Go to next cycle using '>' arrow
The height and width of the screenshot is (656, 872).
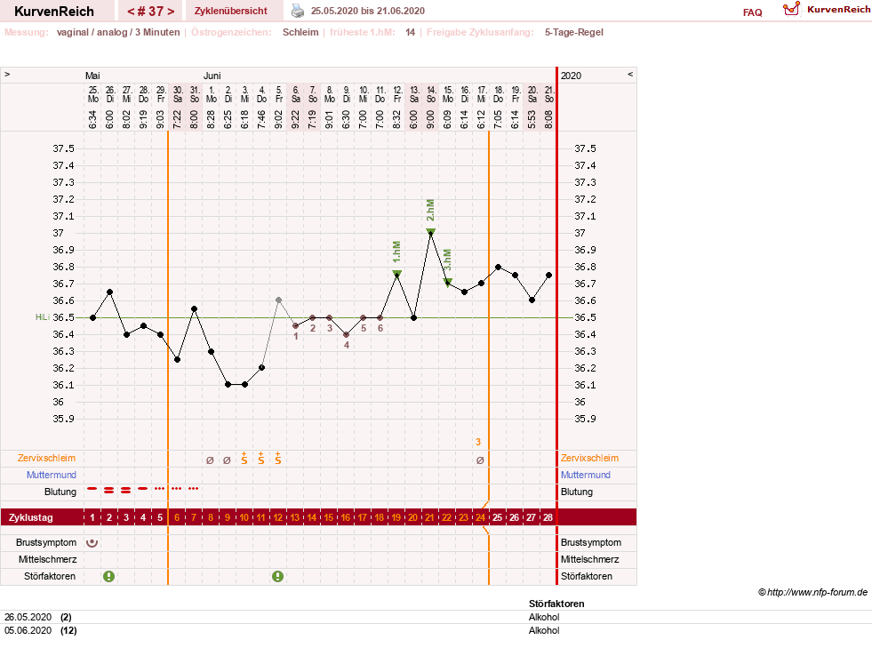coord(171,12)
